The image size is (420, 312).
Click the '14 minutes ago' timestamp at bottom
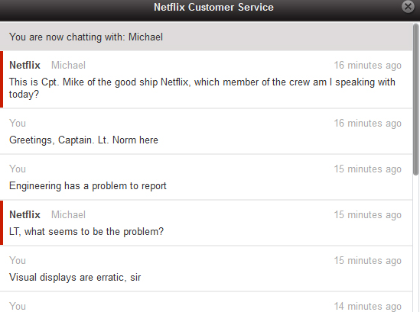[367, 306]
